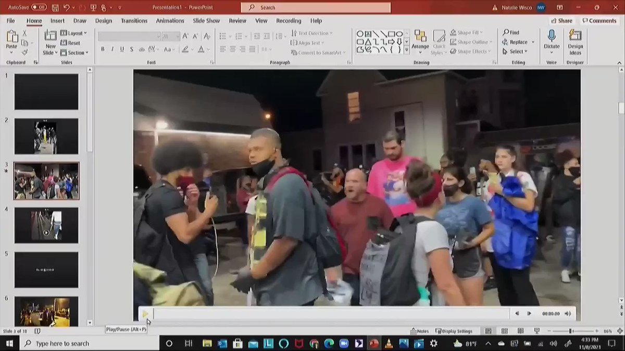The height and width of the screenshot is (351, 625).
Task: Start Slide Show from status bar icon
Action: click(536, 331)
